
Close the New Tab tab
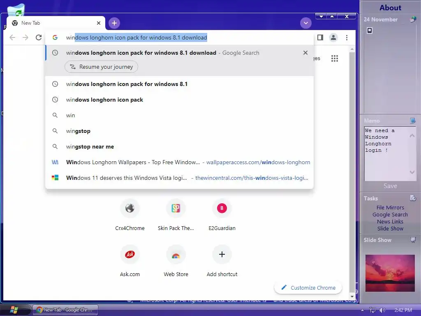(x=99, y=23)
